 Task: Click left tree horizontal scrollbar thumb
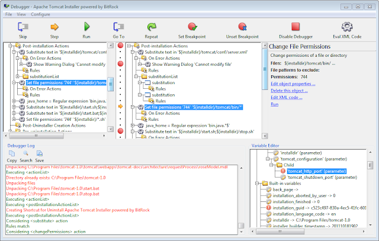point(37,136)
